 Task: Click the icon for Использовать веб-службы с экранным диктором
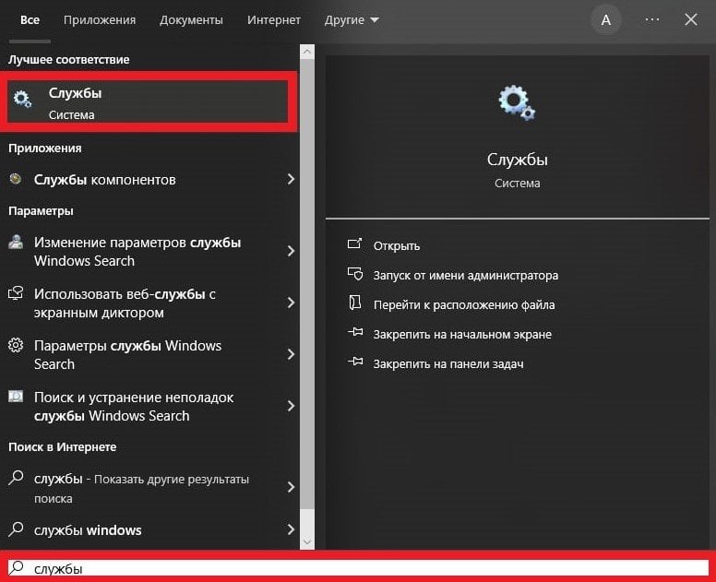[16, 292]
